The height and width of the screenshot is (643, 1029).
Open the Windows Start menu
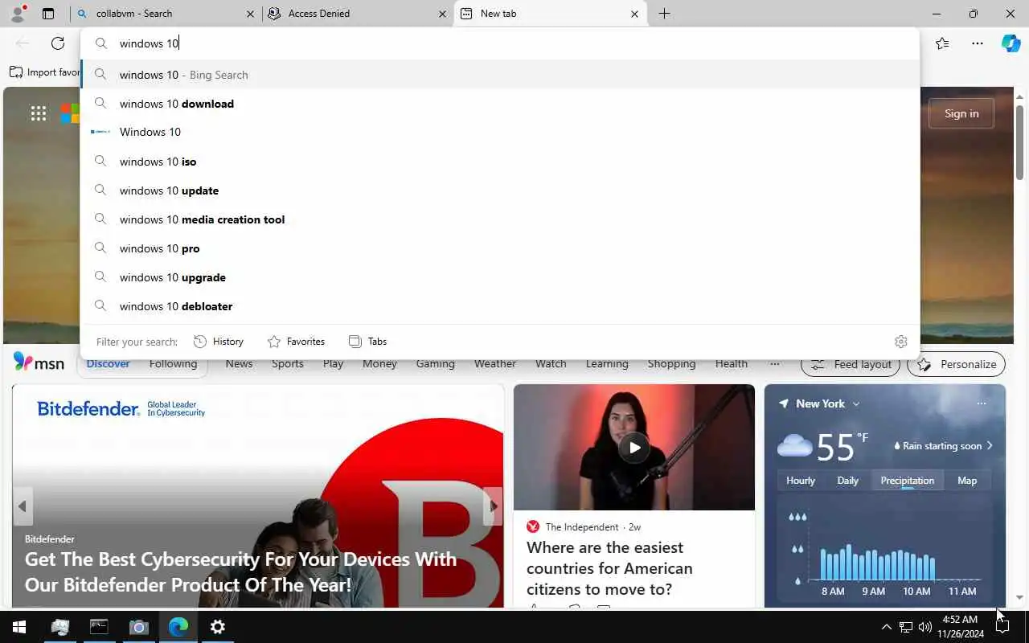(x=19, y=627)
